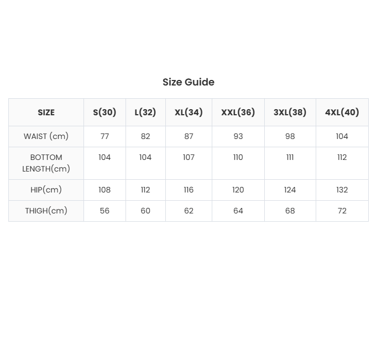Select hip value 132 for 4XL(40)
The height and width of the screenshot is (353, 387).
point(342,190)
